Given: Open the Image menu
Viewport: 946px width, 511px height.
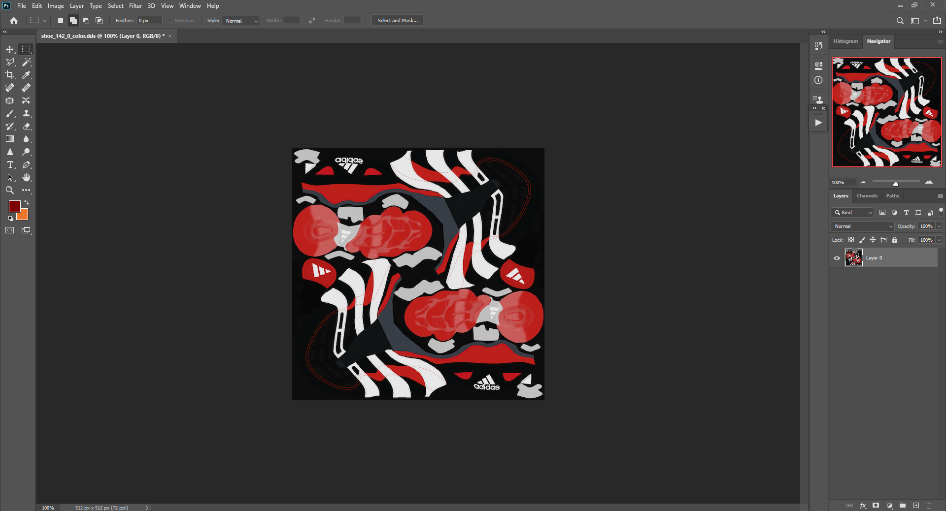Looking at the screenshot, I should tap(56, 6).
